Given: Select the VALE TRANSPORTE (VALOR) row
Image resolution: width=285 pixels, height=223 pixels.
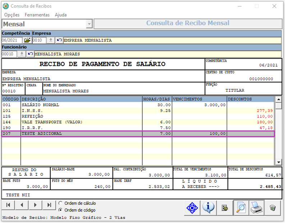Looking at the screenshot, I should tap(138, 122).
